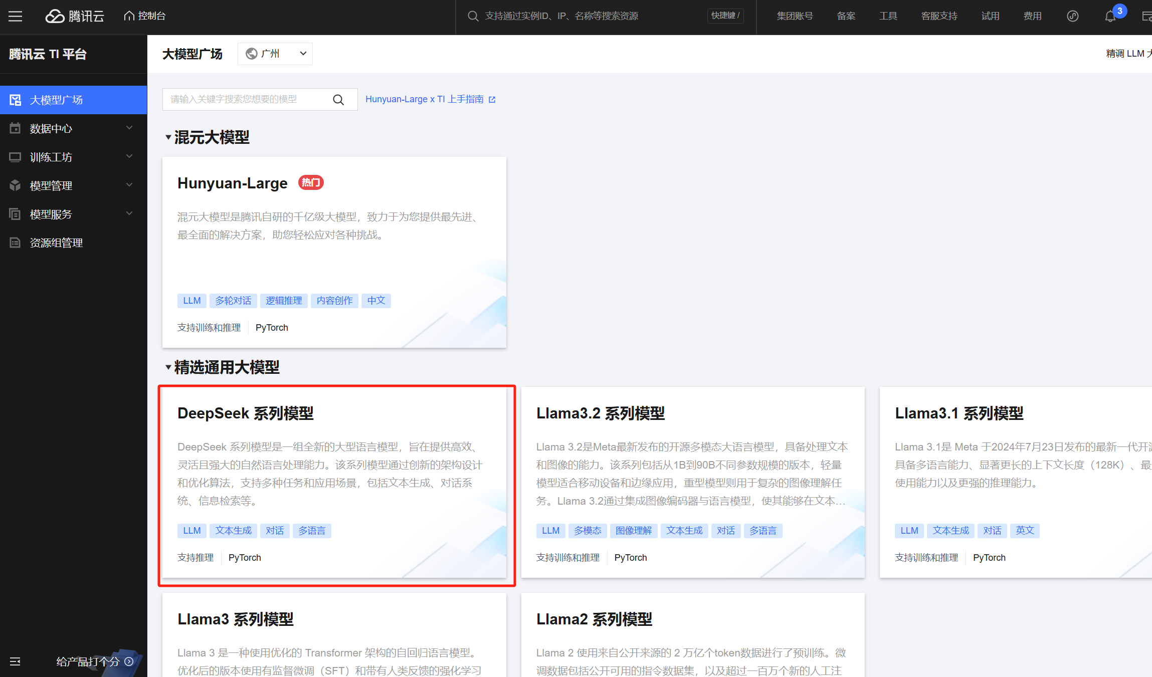Click the 资源组管理 sidebar icon
Viewport: 1152px width, 677px height.
tap(15, 243)
